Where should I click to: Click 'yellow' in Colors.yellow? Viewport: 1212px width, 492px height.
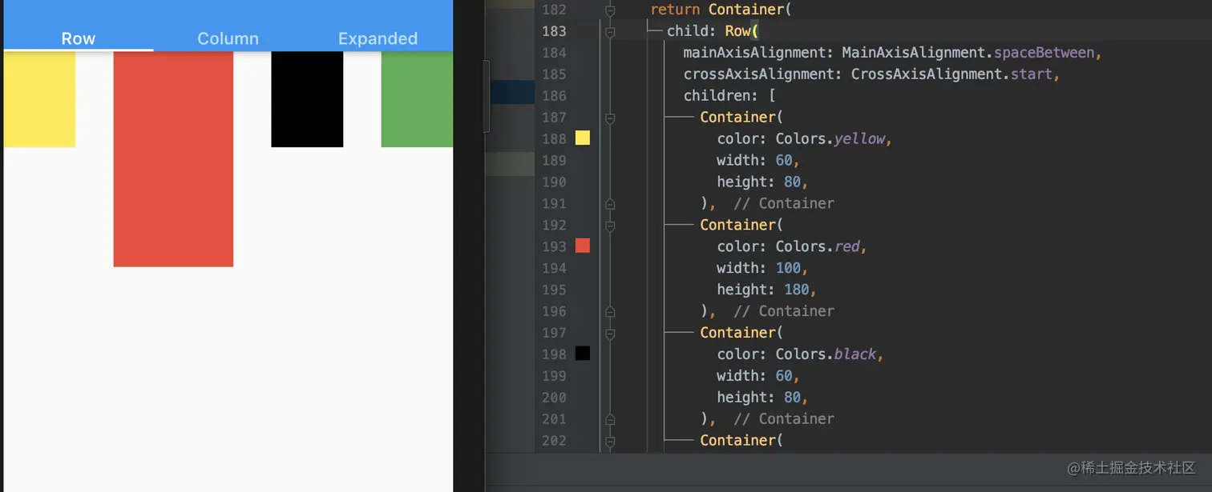pos(859,138)
